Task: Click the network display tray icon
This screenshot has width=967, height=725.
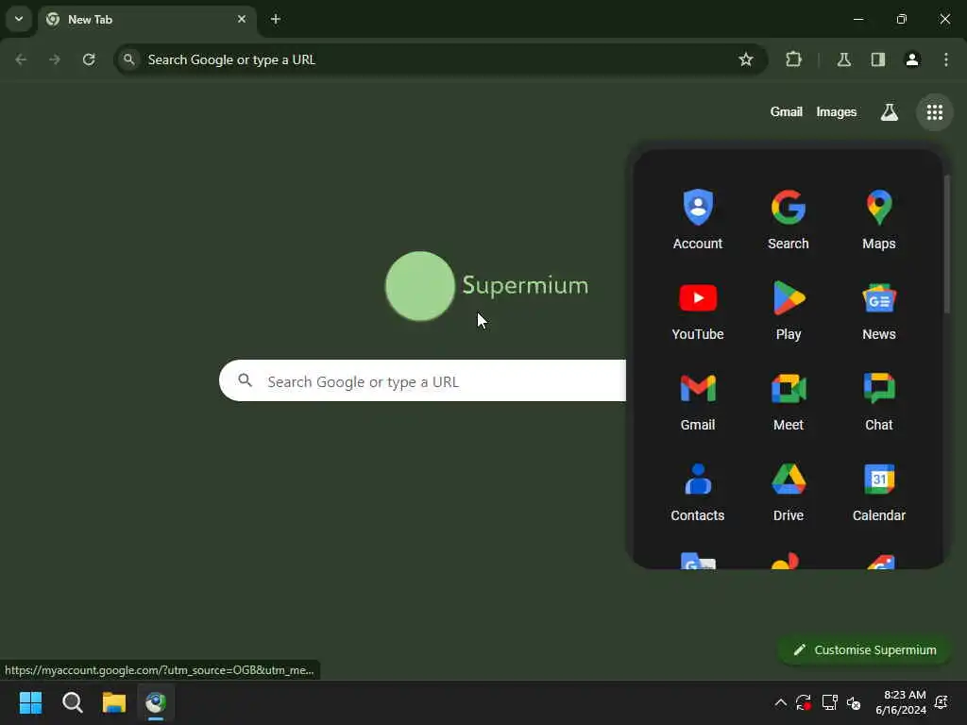Action: coord(829,702)
